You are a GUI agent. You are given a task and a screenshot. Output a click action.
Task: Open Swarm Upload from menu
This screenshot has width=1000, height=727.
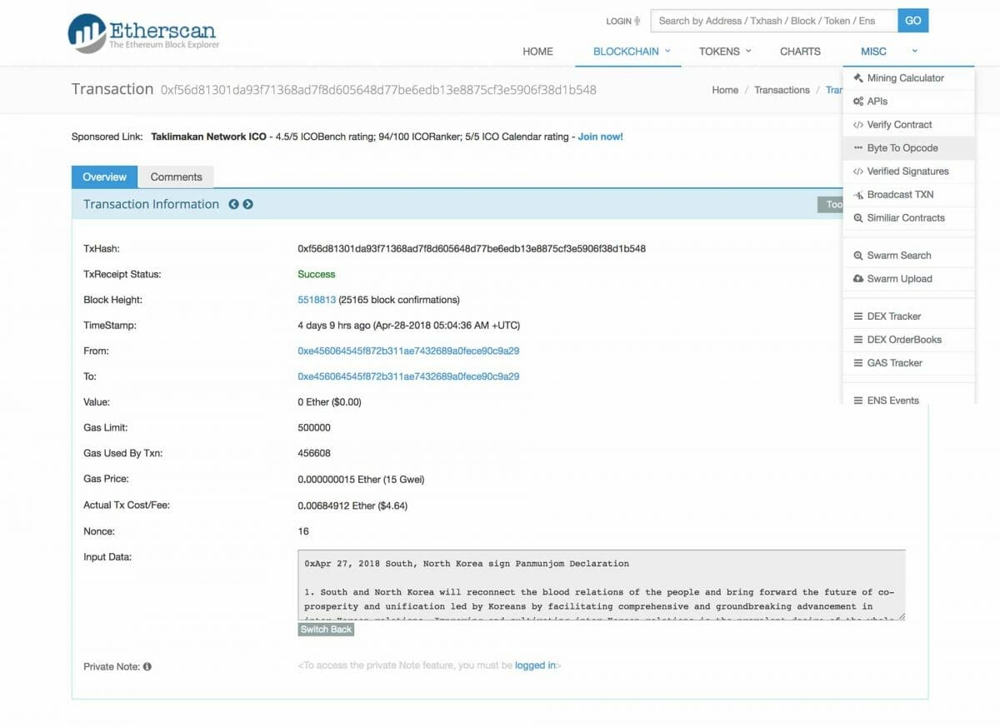[x=899, y=279]
